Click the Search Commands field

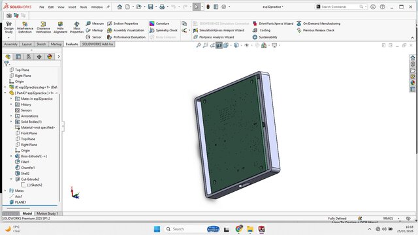(x=341, y=7)
